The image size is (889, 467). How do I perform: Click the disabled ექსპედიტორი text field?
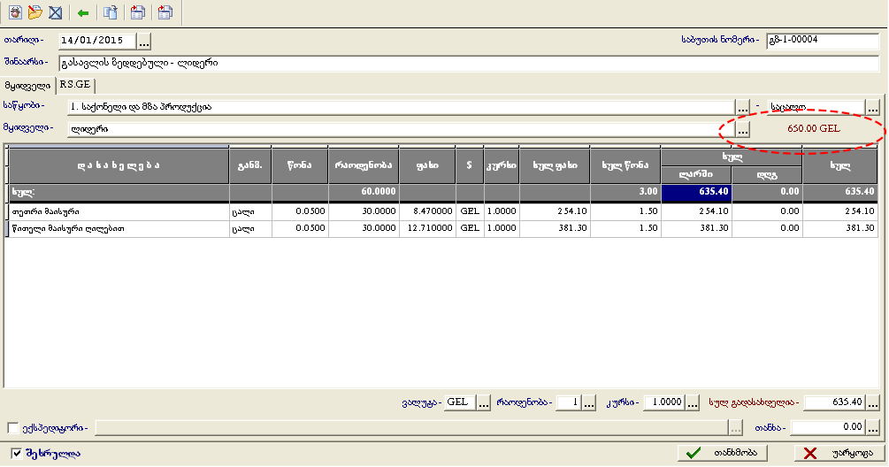[x=411, y=428]
